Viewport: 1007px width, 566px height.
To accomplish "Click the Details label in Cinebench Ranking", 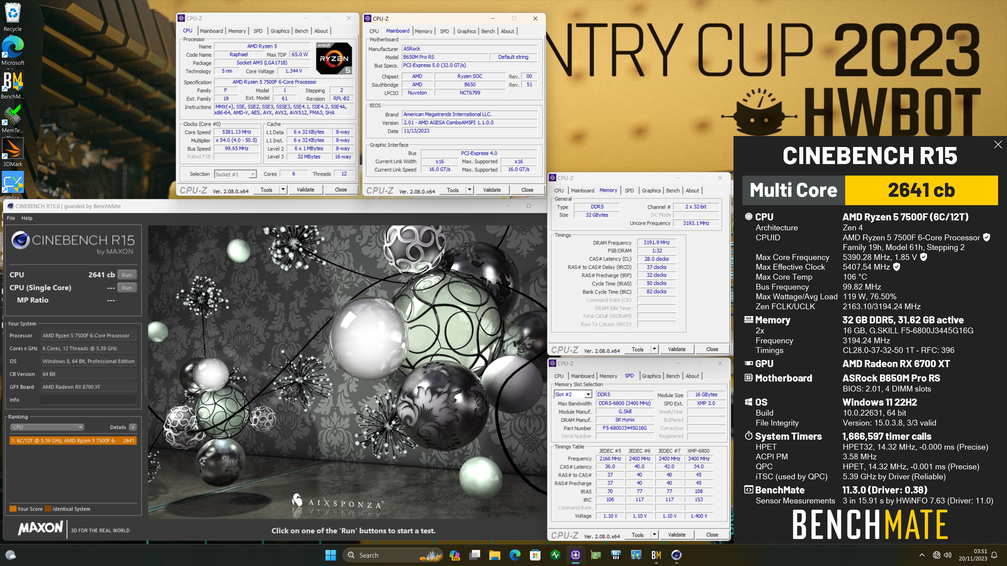I will [118, 427].
